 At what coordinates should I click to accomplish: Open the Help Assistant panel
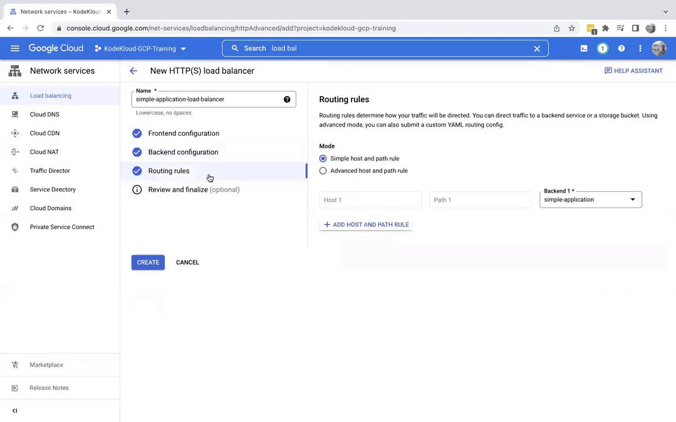[x=633, y=71]
